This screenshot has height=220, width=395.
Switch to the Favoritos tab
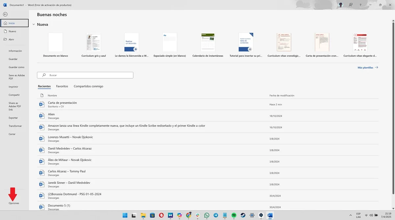tap(62, 86)
